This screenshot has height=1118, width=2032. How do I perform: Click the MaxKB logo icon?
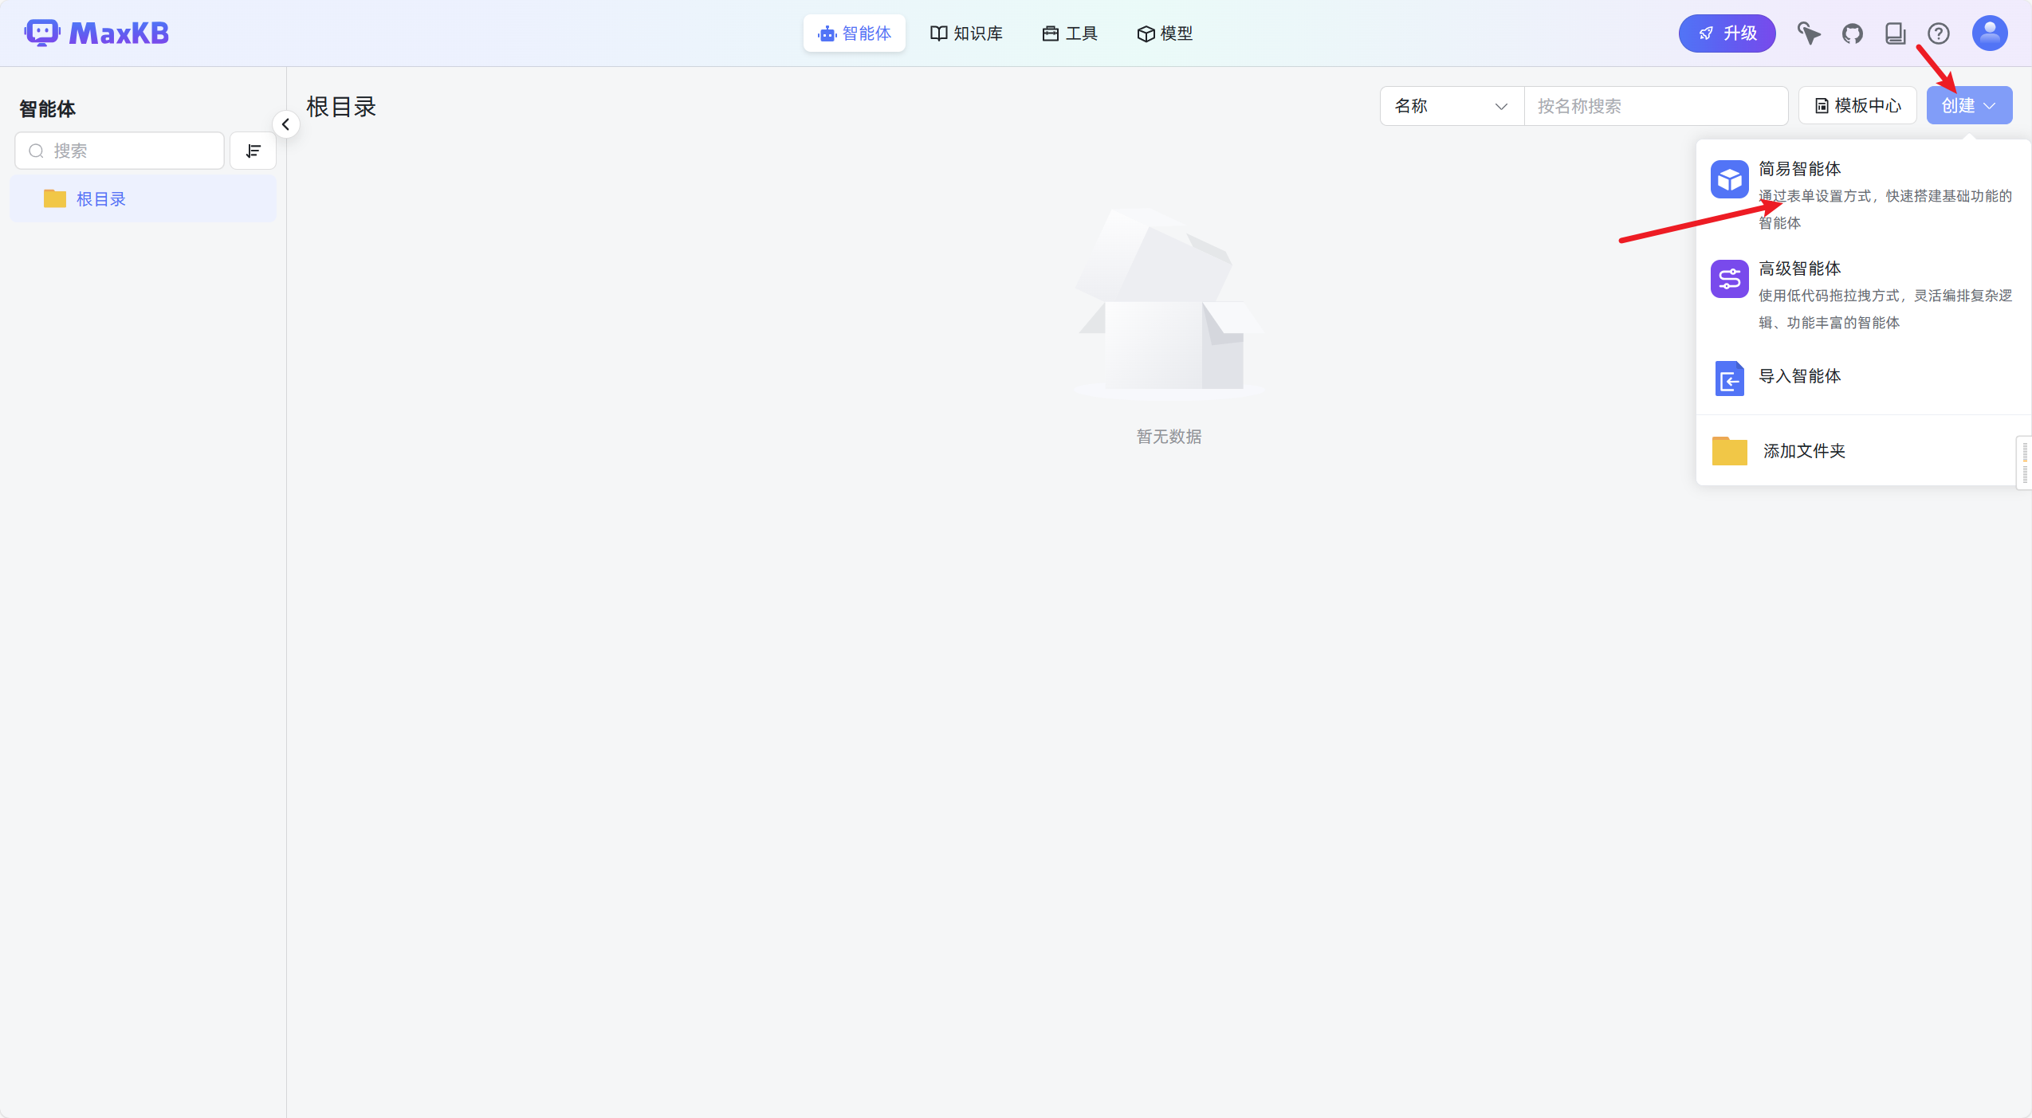41,33
